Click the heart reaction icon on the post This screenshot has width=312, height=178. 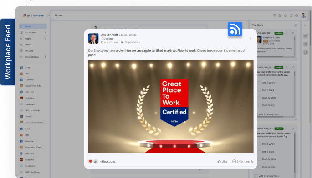click(x=90, y=161)
